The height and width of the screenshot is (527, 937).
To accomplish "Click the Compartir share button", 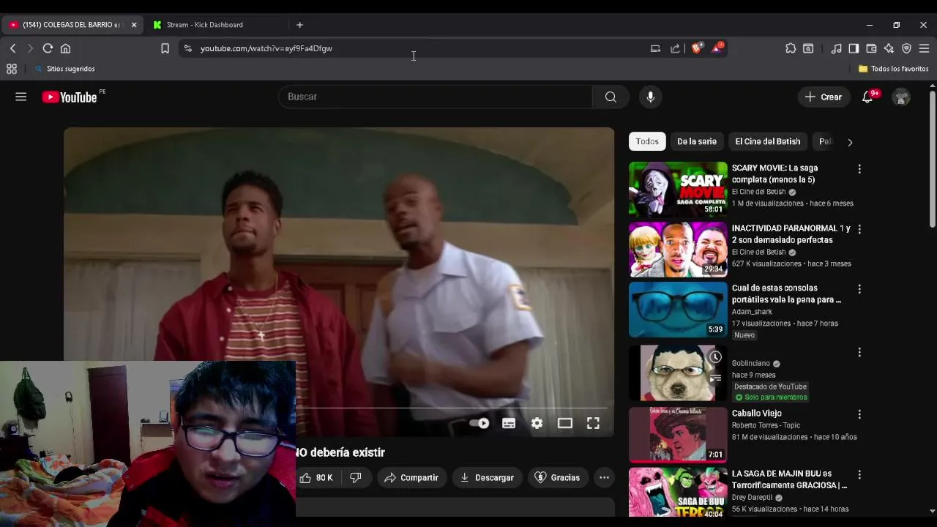I will [411, 477].
